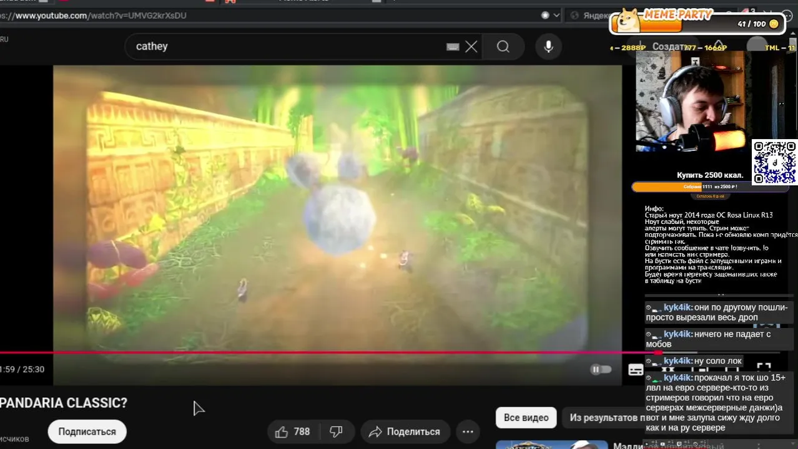Clear the search text with the X icon
This screenshot has height=449, width=798.
471,47
